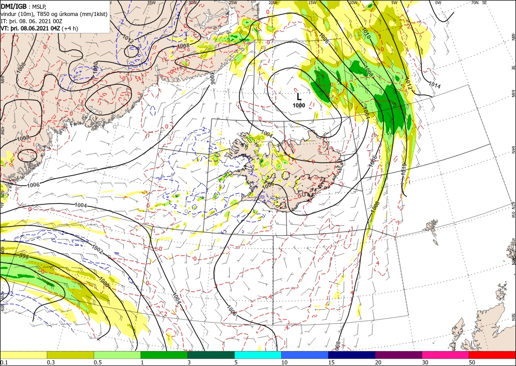
Task: Click the yellow 0.1–0.3 legend swatch
Action: 23,355
